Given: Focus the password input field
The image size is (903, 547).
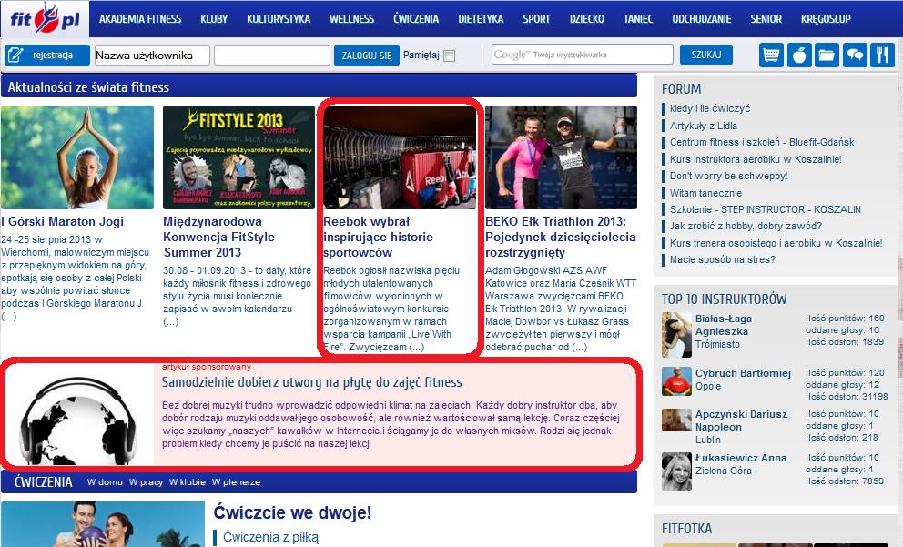Looking at the screenshot, I should pyautogui.click(x=272, y=56).
